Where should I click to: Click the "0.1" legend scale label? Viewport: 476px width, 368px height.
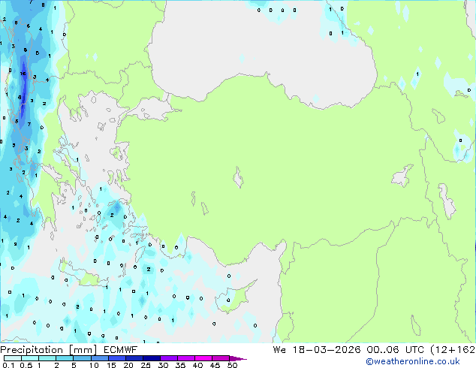click(x=8, y=365)
